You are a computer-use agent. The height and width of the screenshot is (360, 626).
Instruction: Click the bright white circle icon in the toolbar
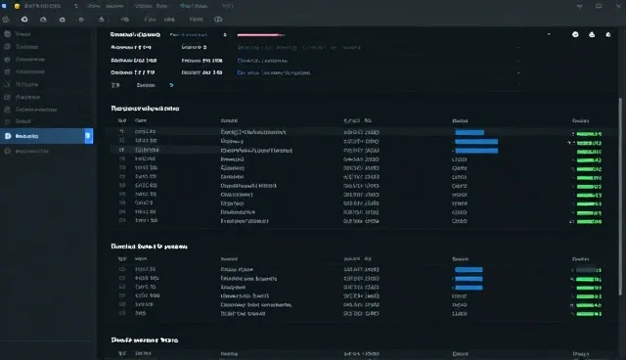point(24,20)
